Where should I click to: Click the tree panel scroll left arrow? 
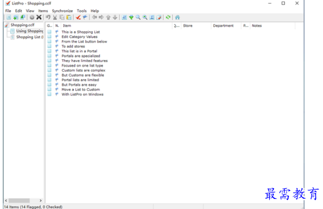6,200
